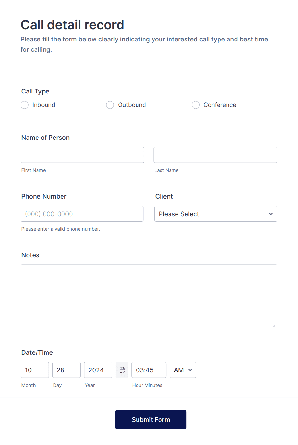
Task: Select the Hour Minutes field showing 03:45
Action: [149, 370]
